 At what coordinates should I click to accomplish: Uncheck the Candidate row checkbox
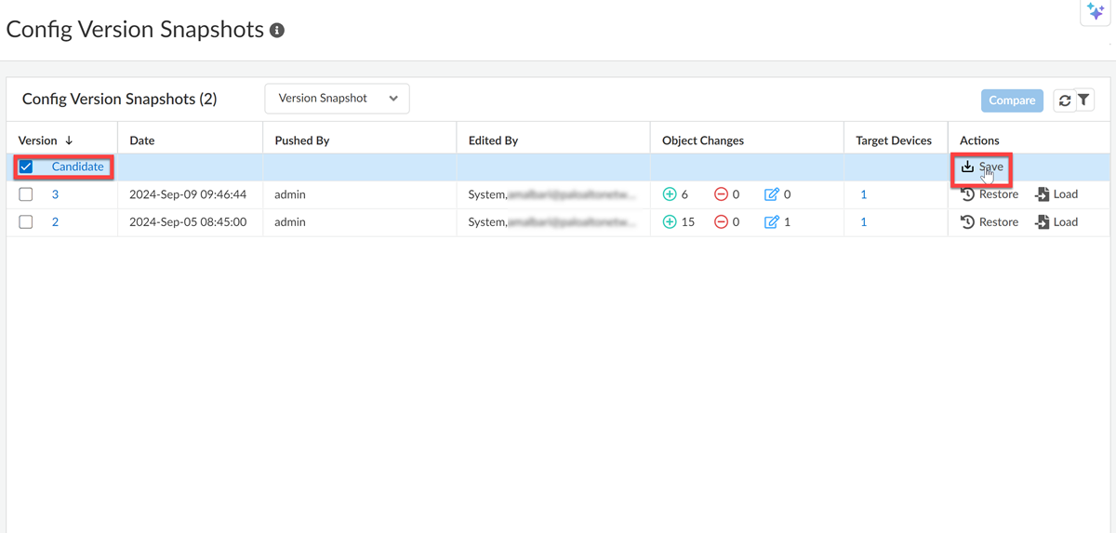[x=26, y=167]
